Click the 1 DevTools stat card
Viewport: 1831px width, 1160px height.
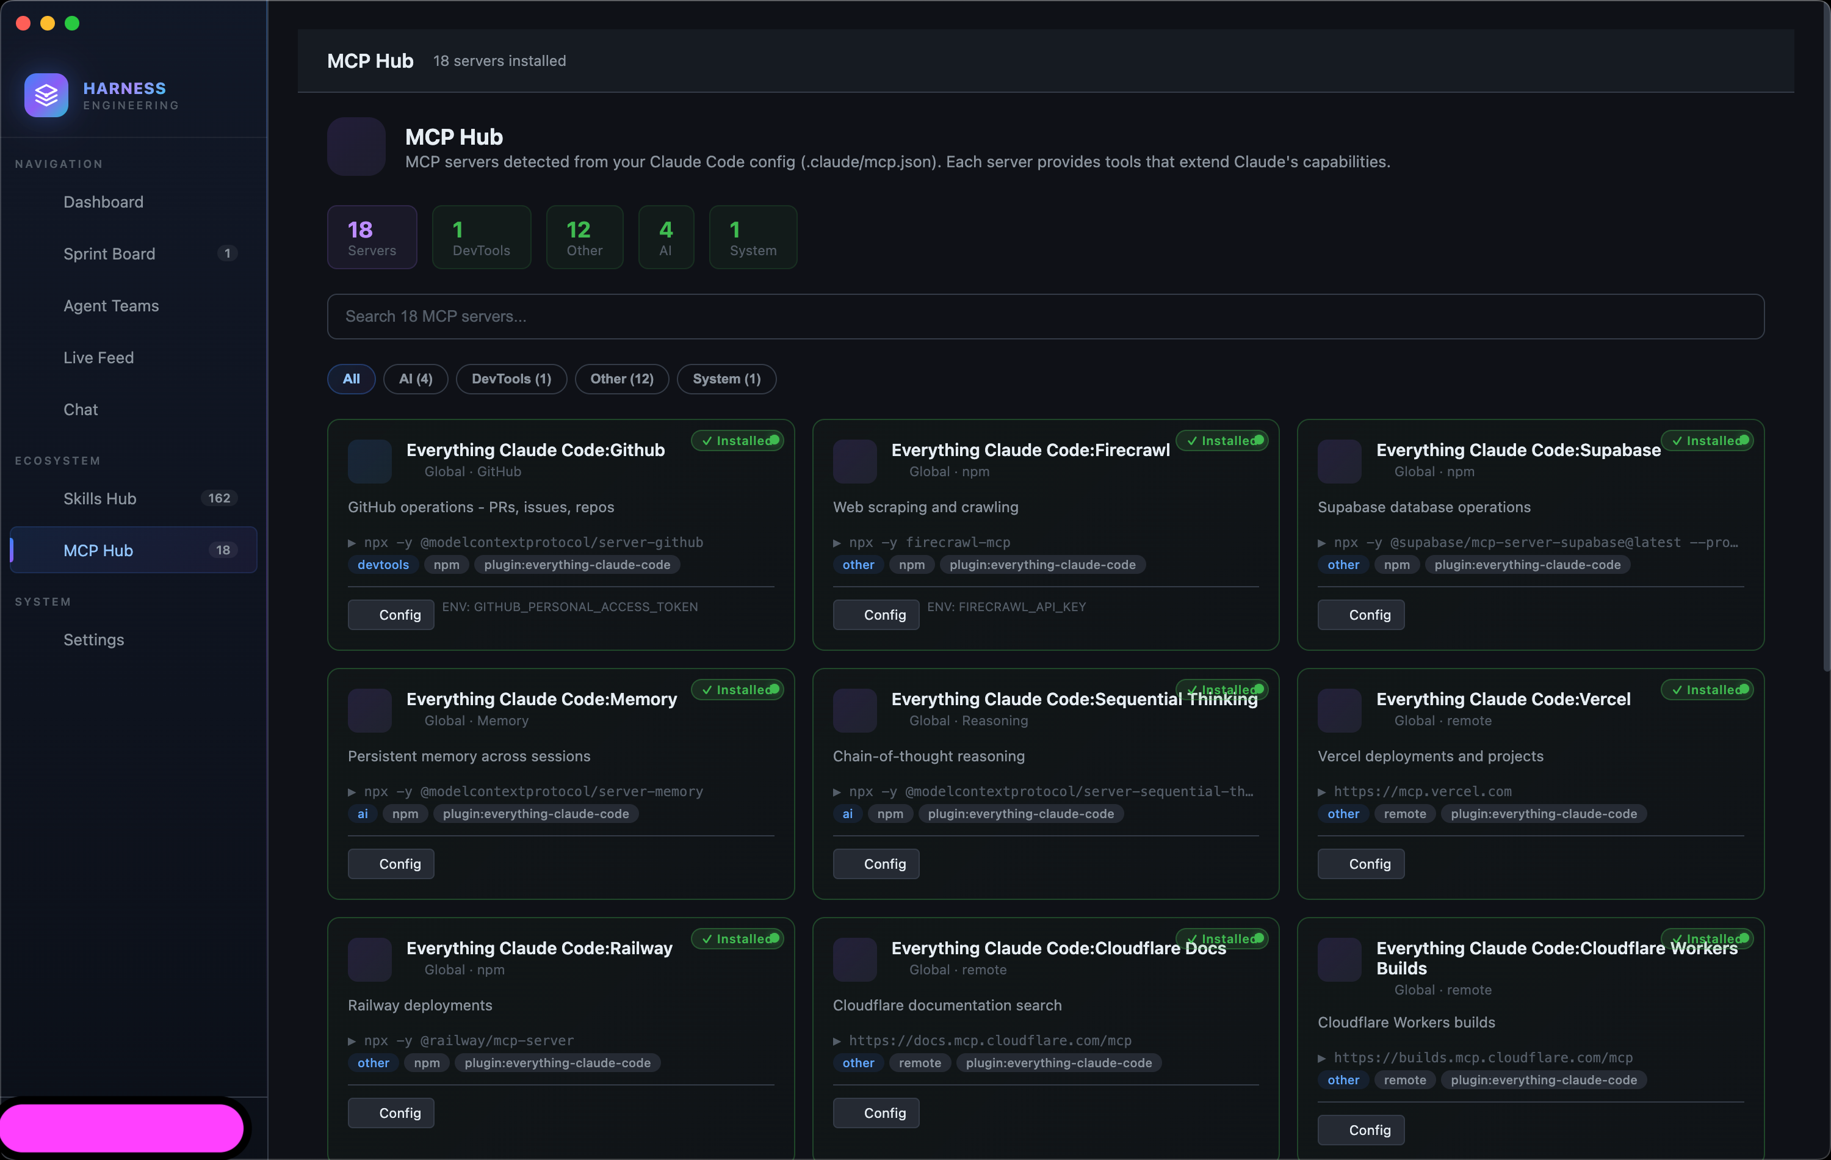tap(482, 237)
